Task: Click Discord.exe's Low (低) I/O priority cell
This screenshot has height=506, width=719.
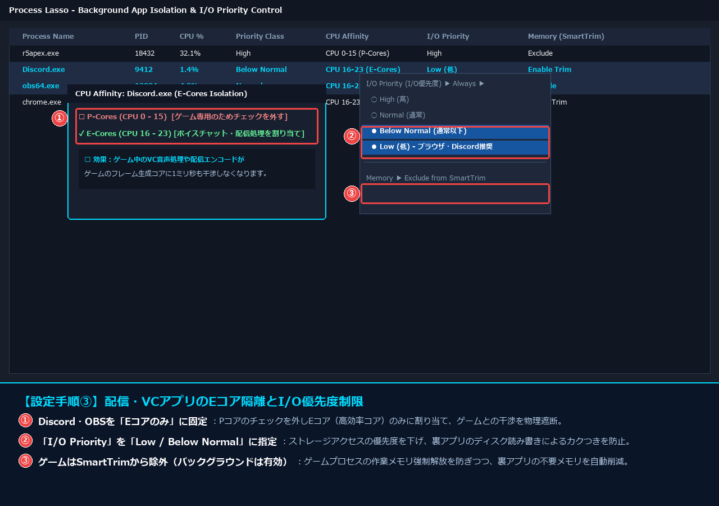Action: pyautogui.click(x=442, y=70)
